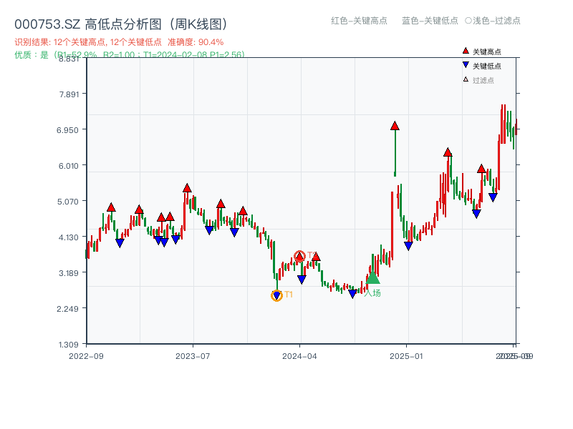Click the red-circled T2 signal marker
The width and height of the screenshot is (573, 429).
pos(301,254)
